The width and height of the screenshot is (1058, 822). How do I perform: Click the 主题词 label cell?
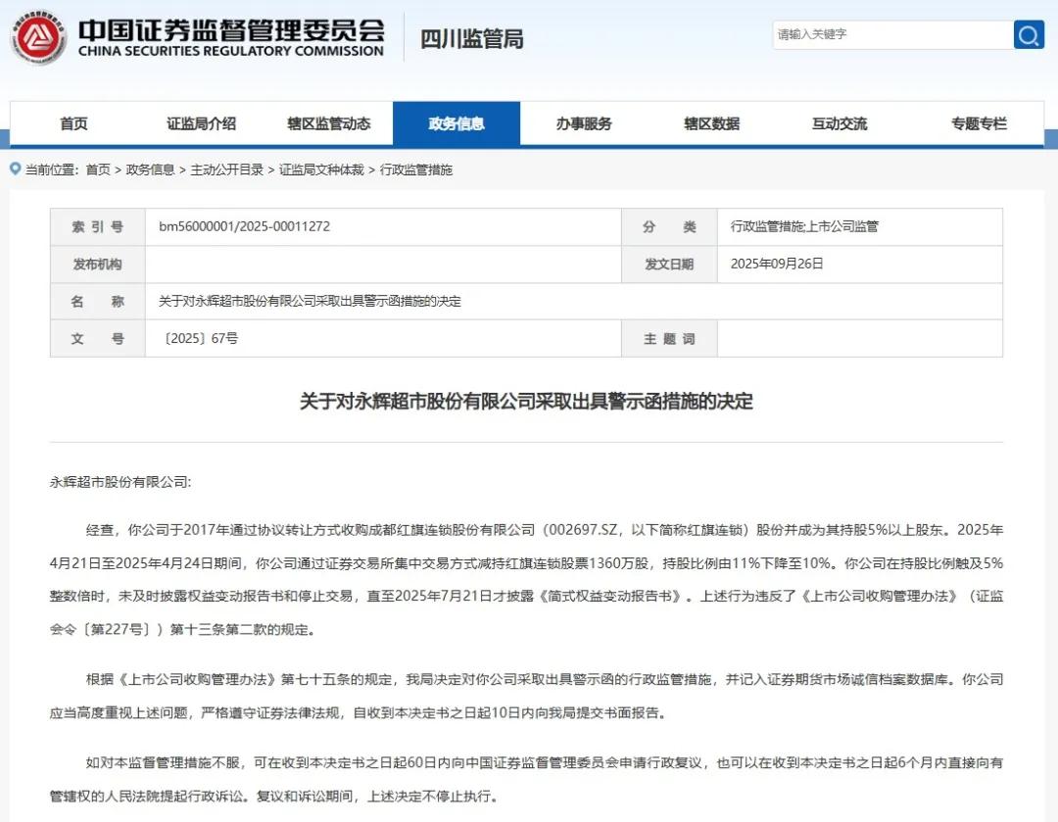[669, 339]
